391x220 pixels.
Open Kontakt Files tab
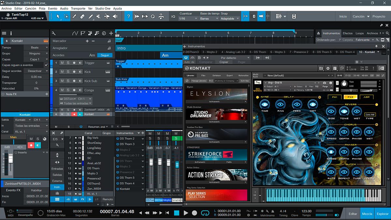(x=203, y=75)
